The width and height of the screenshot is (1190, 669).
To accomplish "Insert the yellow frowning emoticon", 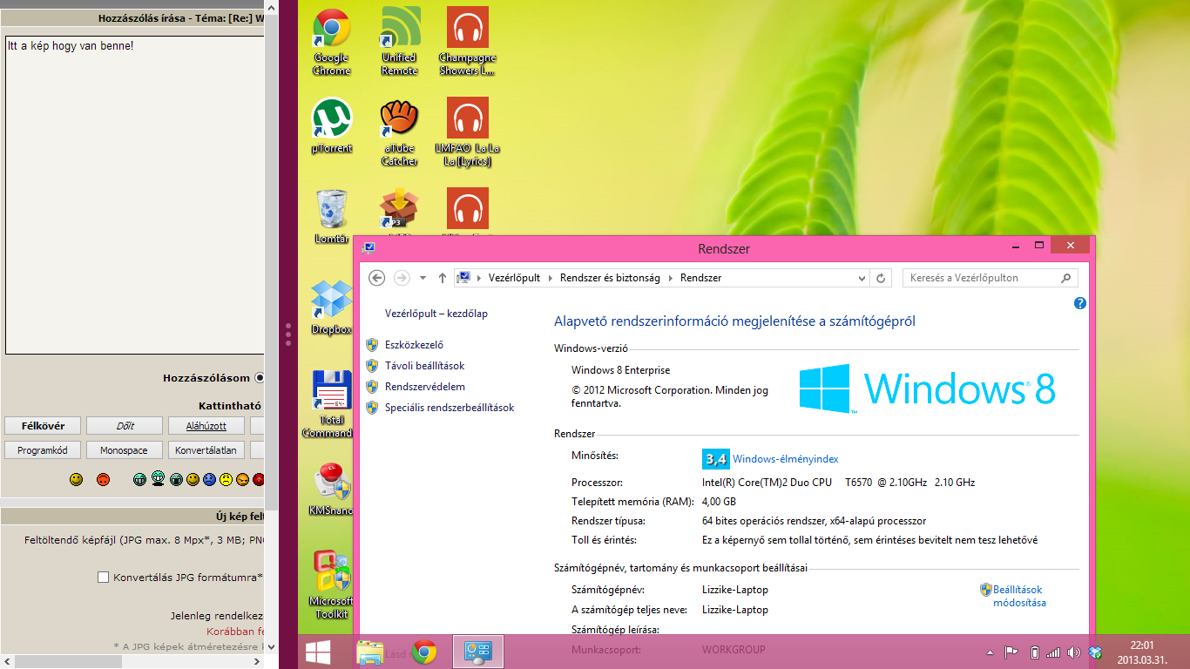I will 226,479.
